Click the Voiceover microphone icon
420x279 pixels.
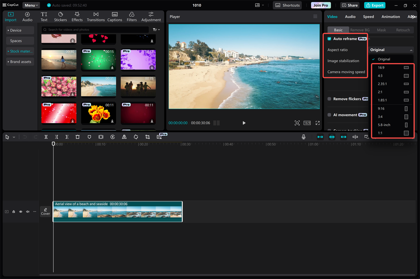pos(304,137)
